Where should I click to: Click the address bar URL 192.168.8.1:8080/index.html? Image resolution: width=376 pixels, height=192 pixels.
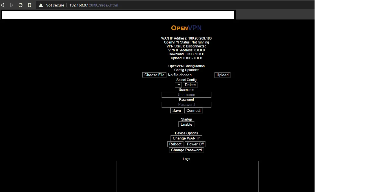pyautogui.click(x=94, y=5)
